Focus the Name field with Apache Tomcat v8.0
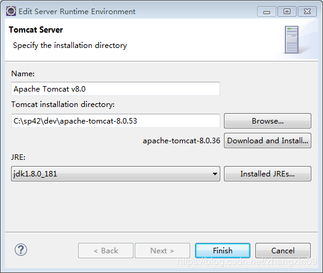The width and height of the screenshot is (323, 273). 116,89
